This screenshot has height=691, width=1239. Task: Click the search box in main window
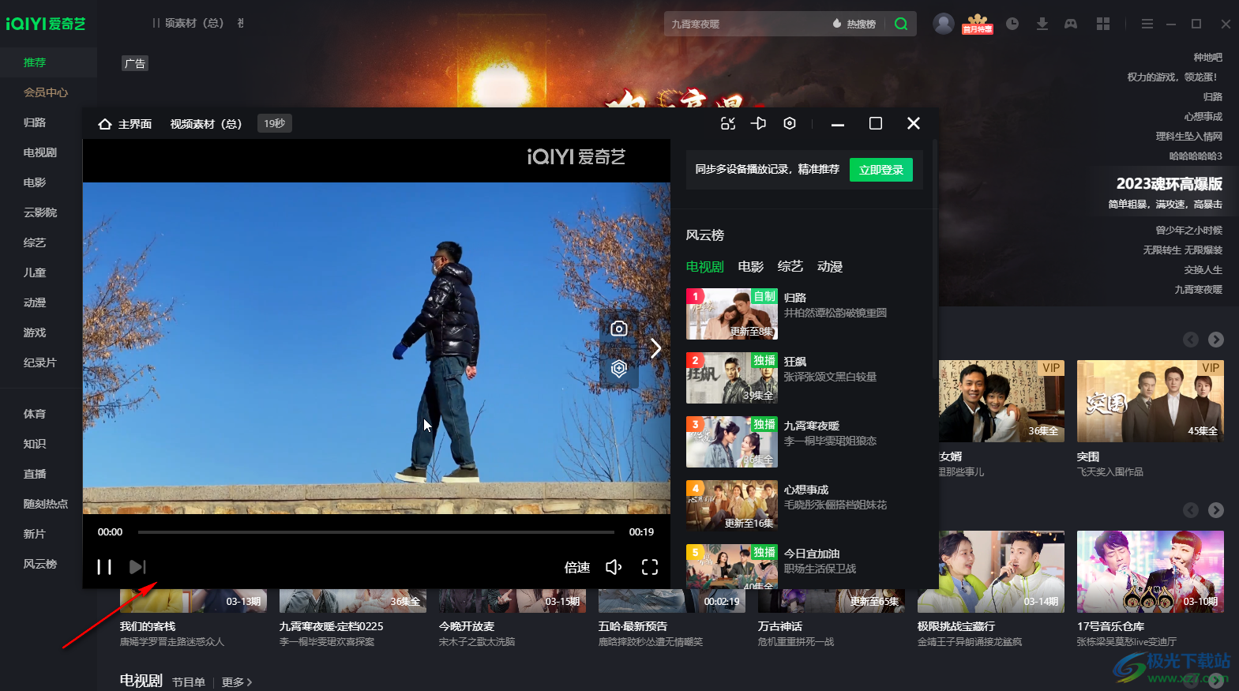[x=742, y=24]
